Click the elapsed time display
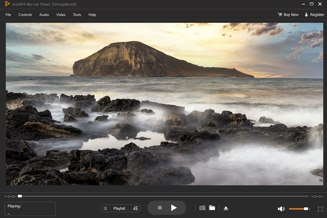 pyautogui.click(x=11, y=196)
